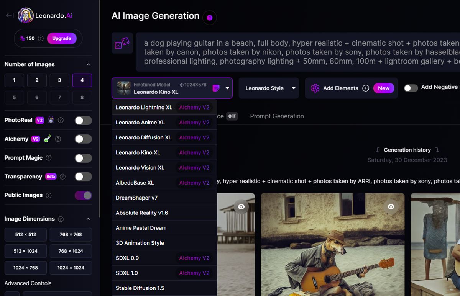Turn on Prompt Magic
The image size is (460, 296).
[83, 158]
